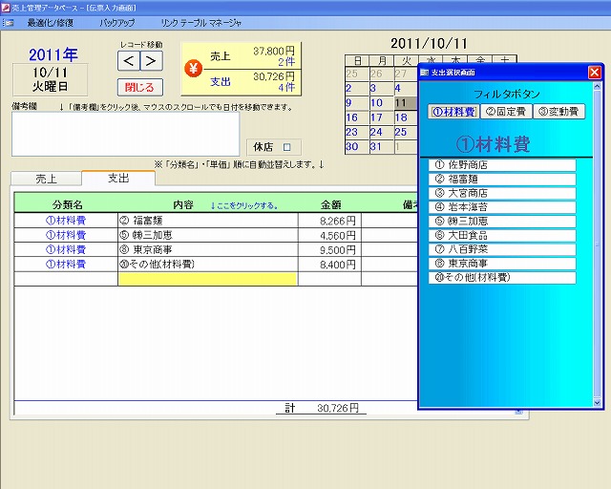This screenshot has width=611, height=489.
Task: Go to next record with > button
Action: click(151, 61)
